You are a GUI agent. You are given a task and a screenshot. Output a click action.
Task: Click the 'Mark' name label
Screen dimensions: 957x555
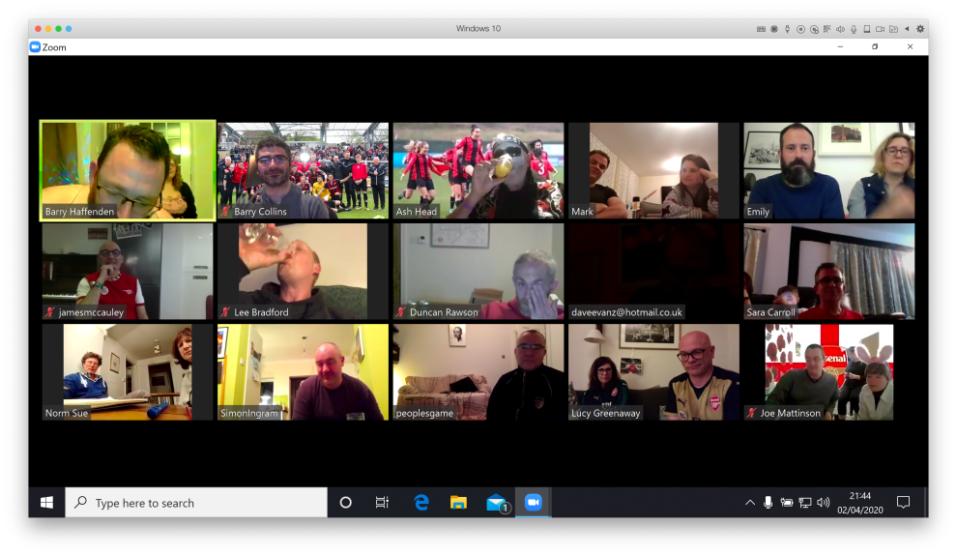coord(582,211)
